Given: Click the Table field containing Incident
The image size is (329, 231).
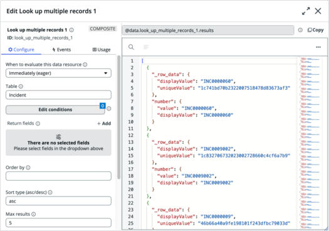Looking at the screenshot, I should click(58, 95).
